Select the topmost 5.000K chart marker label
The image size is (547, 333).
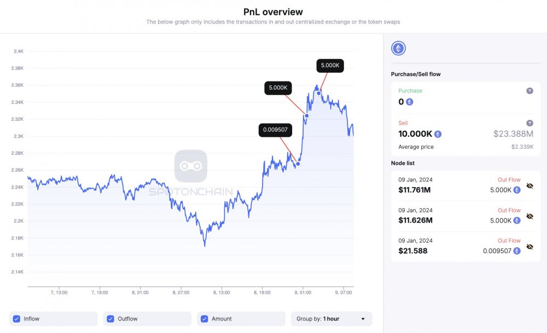(330, 66)
